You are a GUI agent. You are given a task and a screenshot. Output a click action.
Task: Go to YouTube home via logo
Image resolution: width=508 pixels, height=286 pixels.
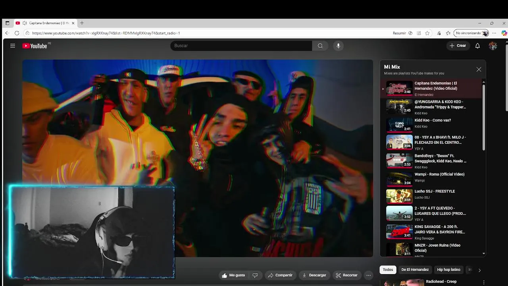pyautogui.click(x=35, y=46)
